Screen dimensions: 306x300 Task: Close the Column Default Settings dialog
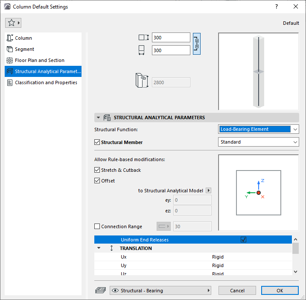(x=296, y=7)
